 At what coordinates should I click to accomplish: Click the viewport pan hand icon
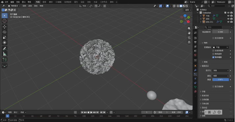[189, 33]
